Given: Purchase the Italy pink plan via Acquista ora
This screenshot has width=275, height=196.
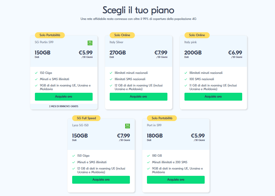Looking at the screenshot, I should click(x=213, y=97).
